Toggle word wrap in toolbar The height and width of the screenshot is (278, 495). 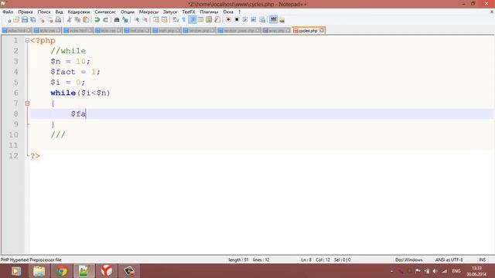tap(176, 20)
